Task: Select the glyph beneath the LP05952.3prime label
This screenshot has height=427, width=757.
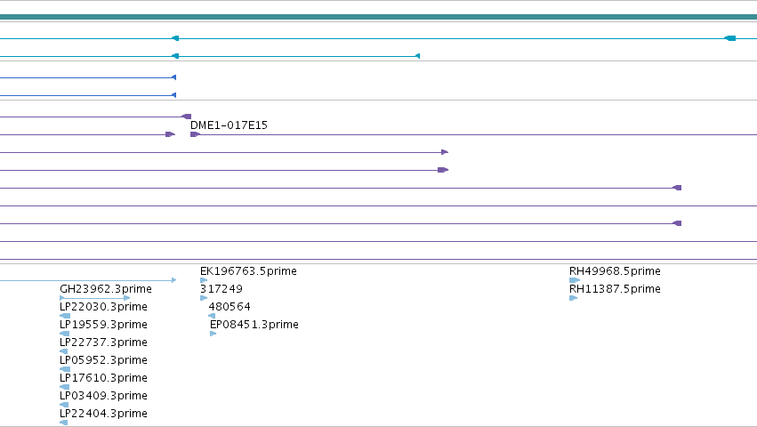Action: point(65,369)
